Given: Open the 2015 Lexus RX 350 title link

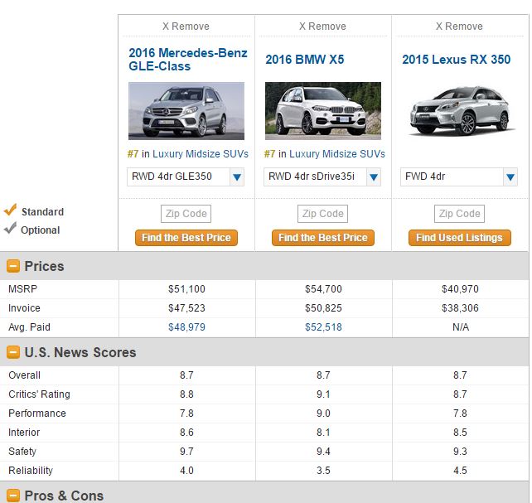Looking at the screenshot, I should (457, 60).
